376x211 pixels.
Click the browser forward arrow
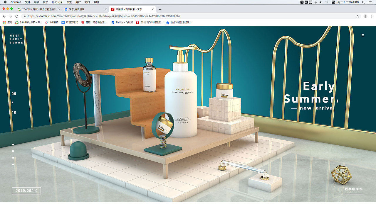pyautogui.click(x=11, y=16)
